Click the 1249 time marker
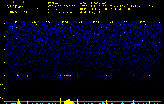The width and height of the screenshot is (164, 104). 143,22
